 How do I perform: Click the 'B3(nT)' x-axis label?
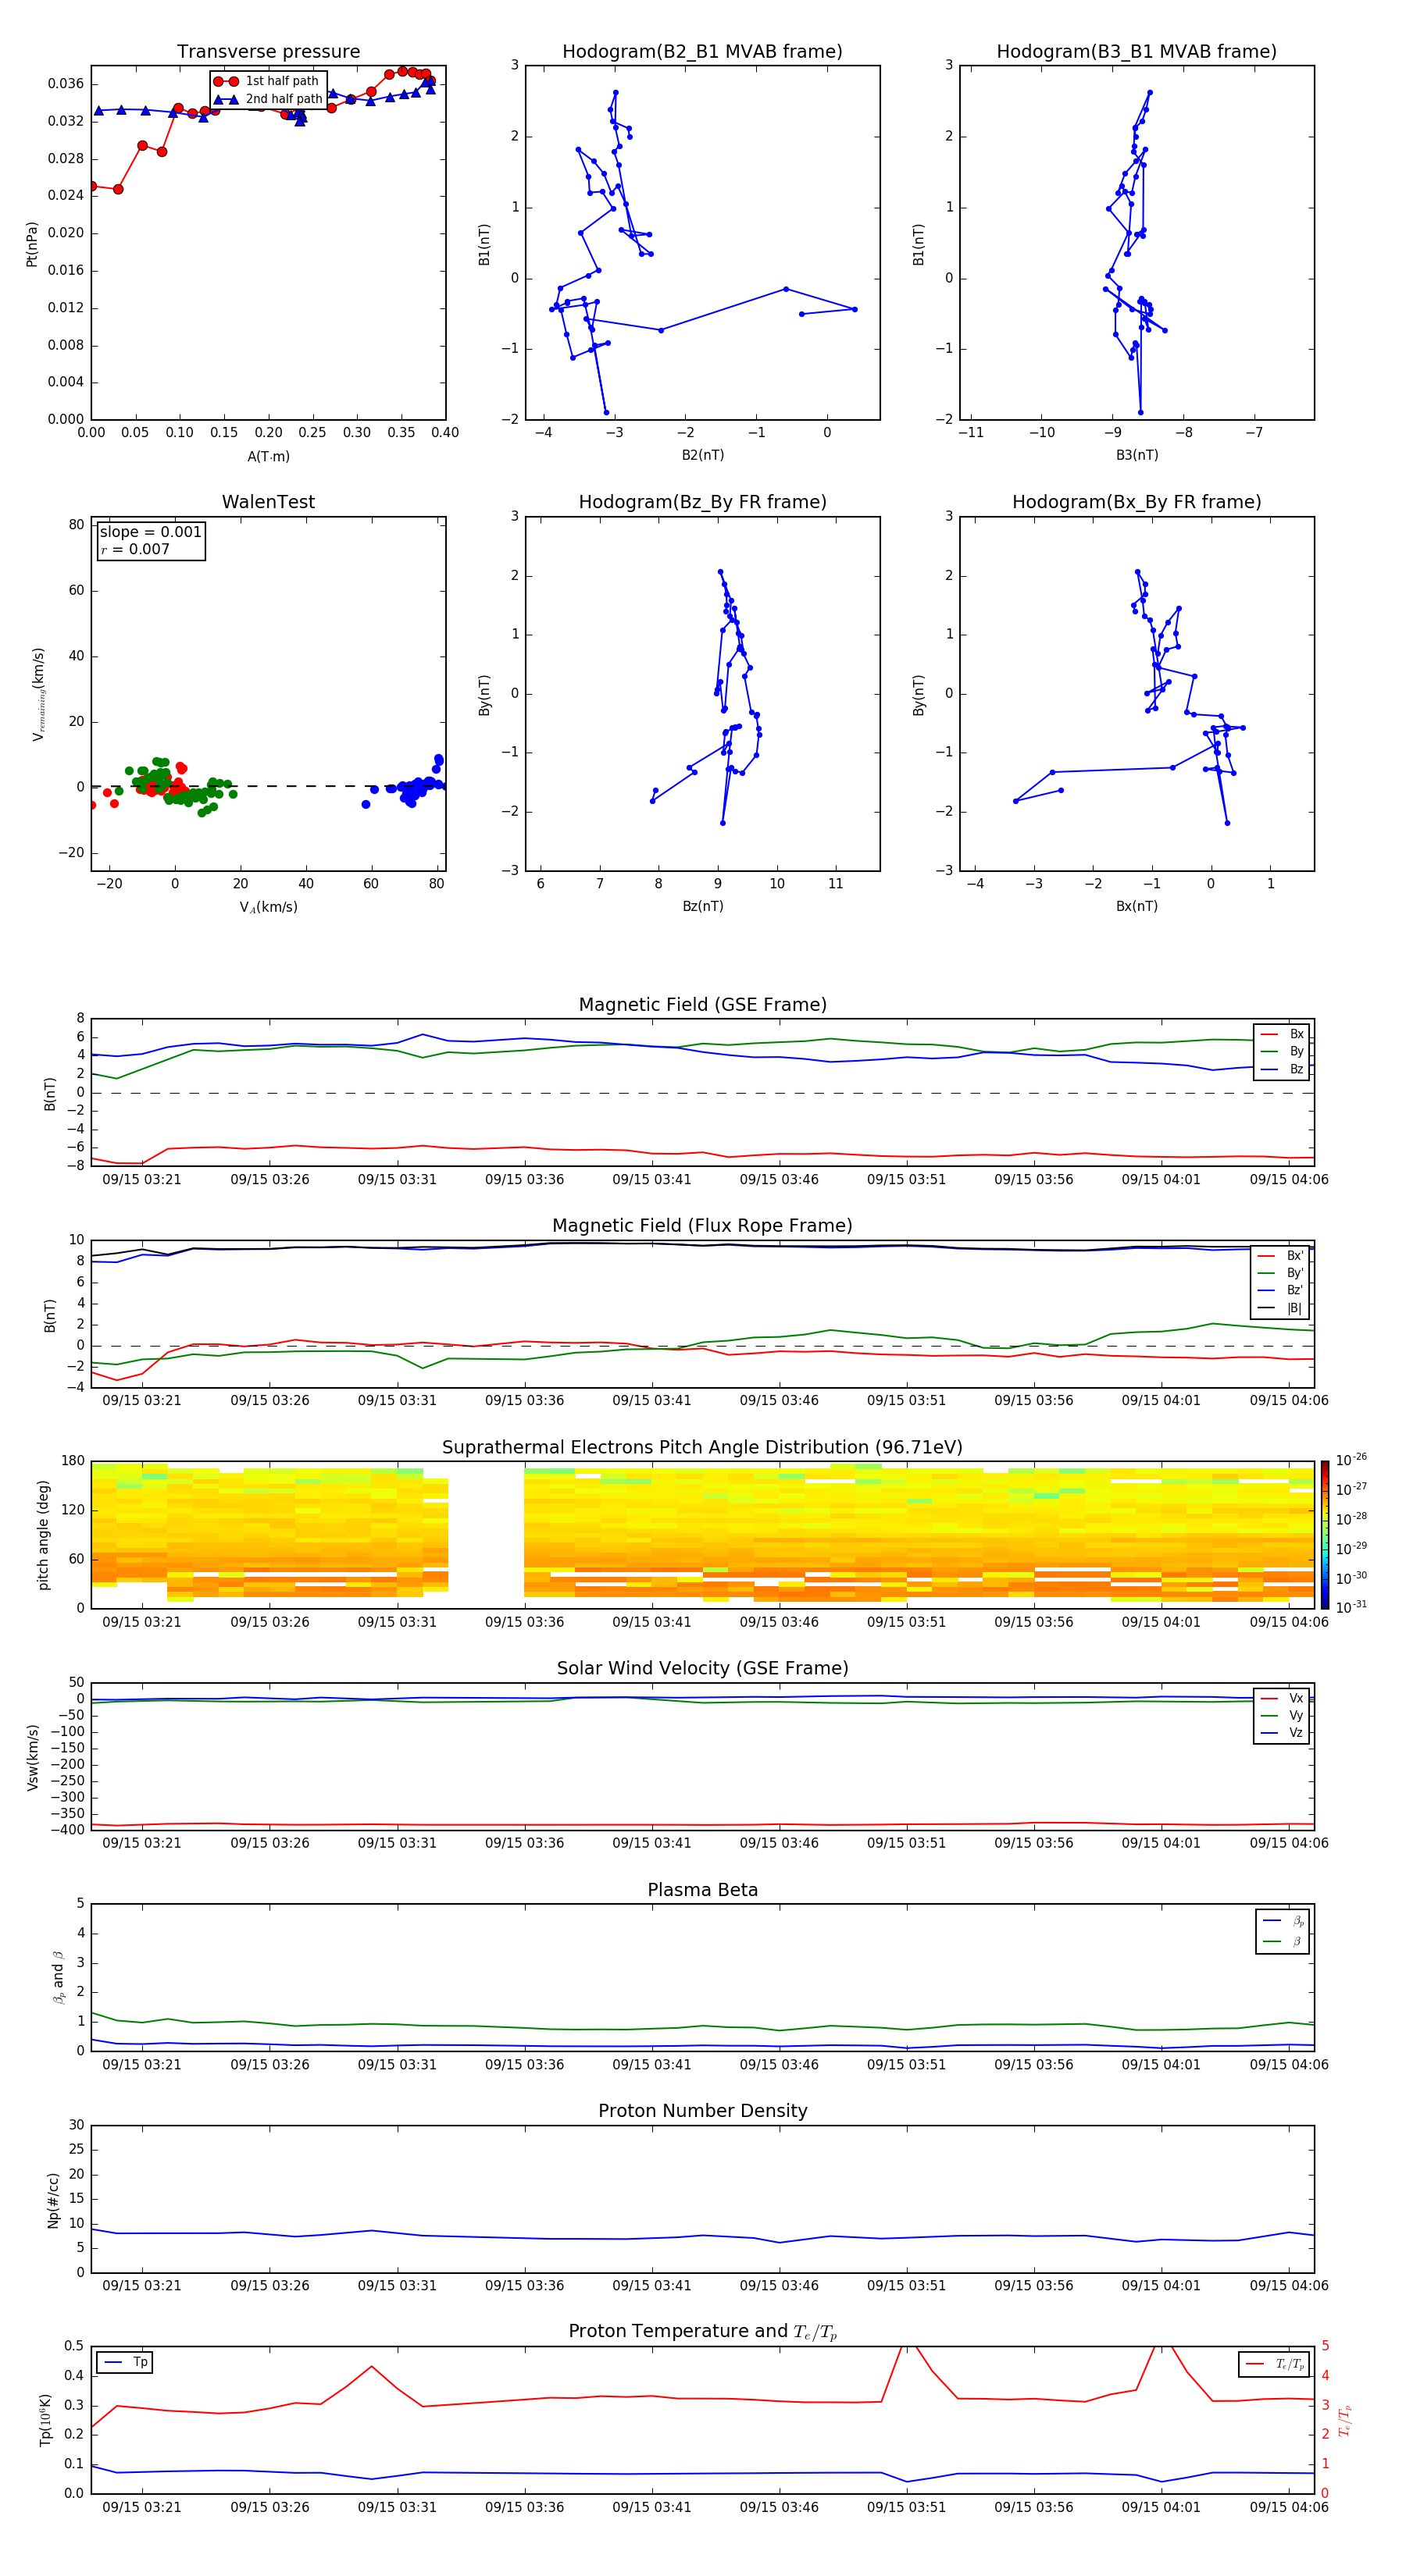pyautogui.click(x=1137, y=455)
